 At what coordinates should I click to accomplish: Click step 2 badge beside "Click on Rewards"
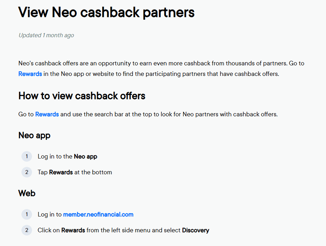pyautogui.click(x=27, y=230)
